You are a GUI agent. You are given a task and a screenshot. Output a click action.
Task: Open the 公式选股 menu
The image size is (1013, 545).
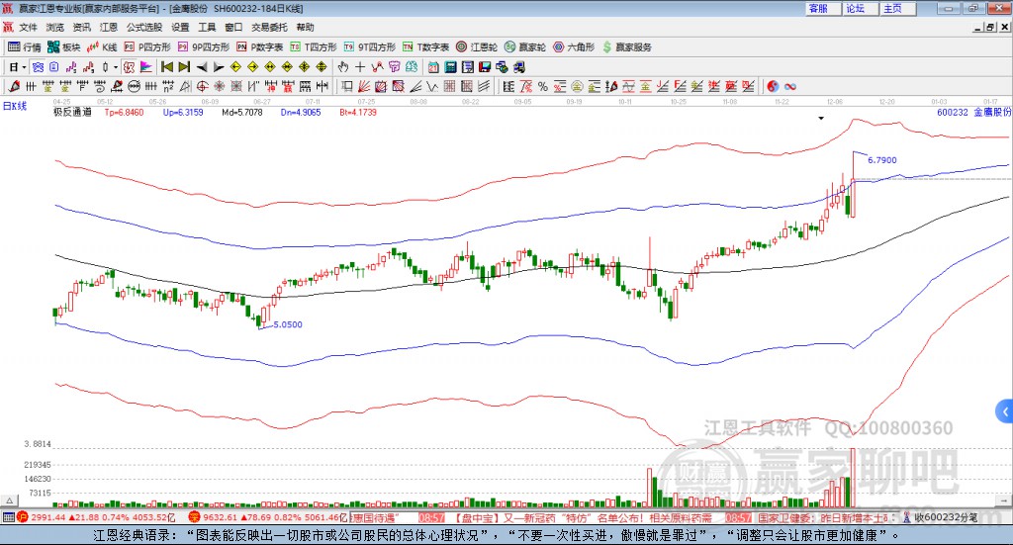click(x=144, y=27)
